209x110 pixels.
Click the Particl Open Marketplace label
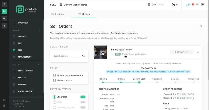[x=134, y=54]
